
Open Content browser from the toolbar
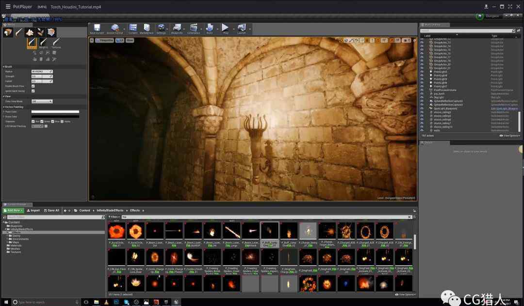pyautogui.click(x=133, y=29)
